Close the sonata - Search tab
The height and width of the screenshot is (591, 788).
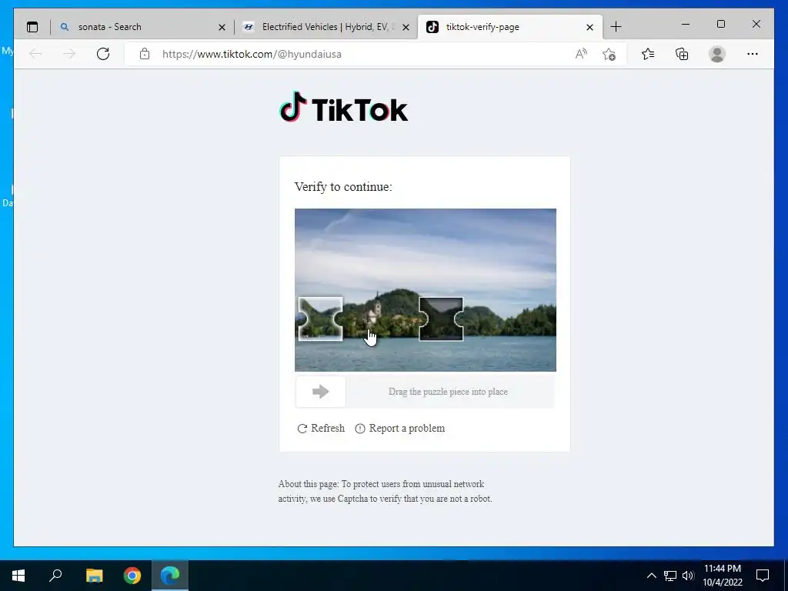coord(222,27)
